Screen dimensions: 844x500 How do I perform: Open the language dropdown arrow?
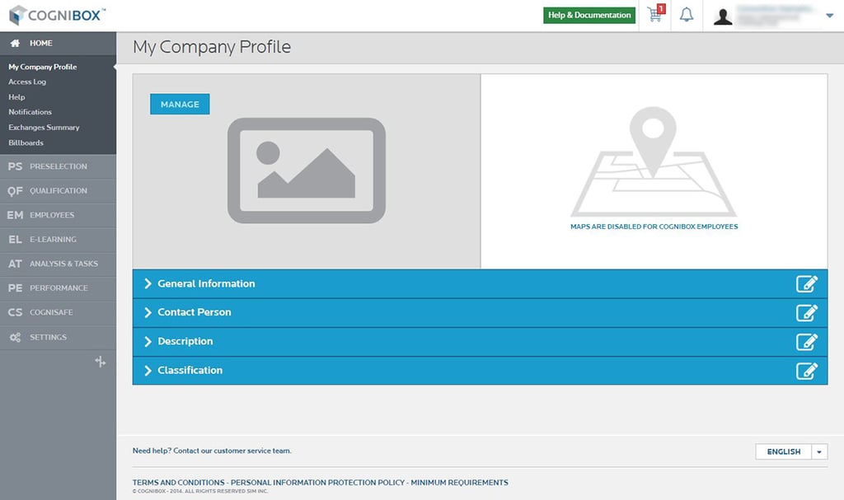[819, 451]
